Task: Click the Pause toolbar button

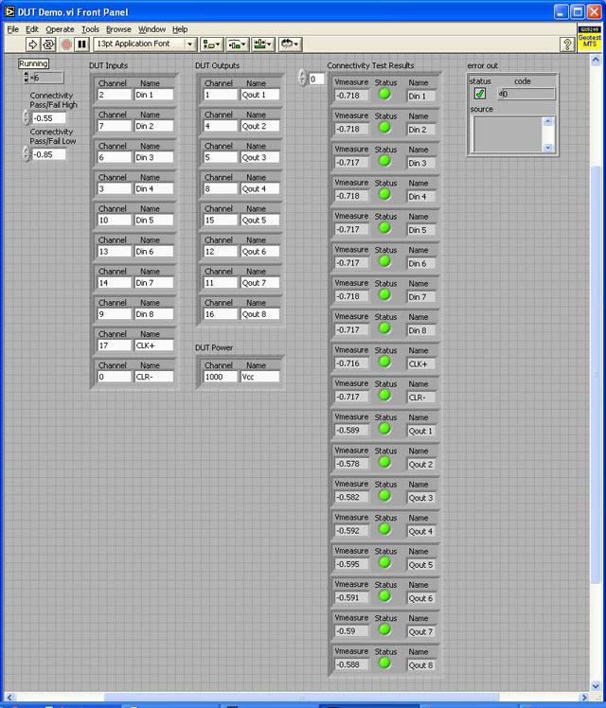Action: (x=81, y=44)
